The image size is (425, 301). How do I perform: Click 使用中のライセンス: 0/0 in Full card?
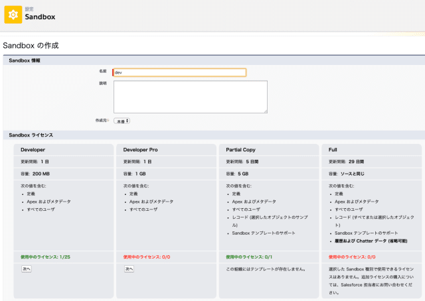tap(352, 257)
